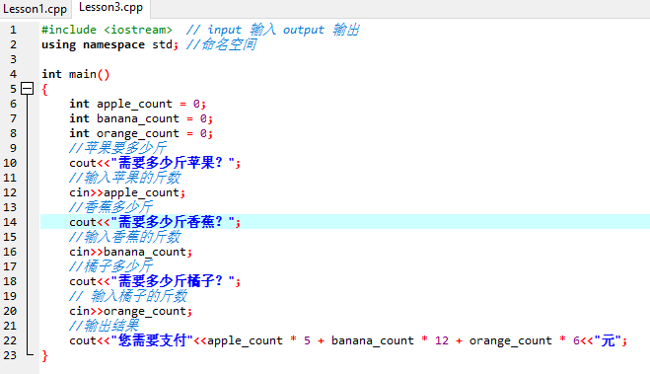Click comment '//输出结果'

click(104, 326)
